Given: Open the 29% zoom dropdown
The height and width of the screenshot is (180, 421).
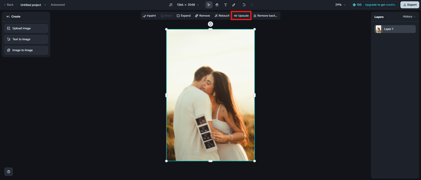Looking at the screenshot, I should (x=340, y=5).
